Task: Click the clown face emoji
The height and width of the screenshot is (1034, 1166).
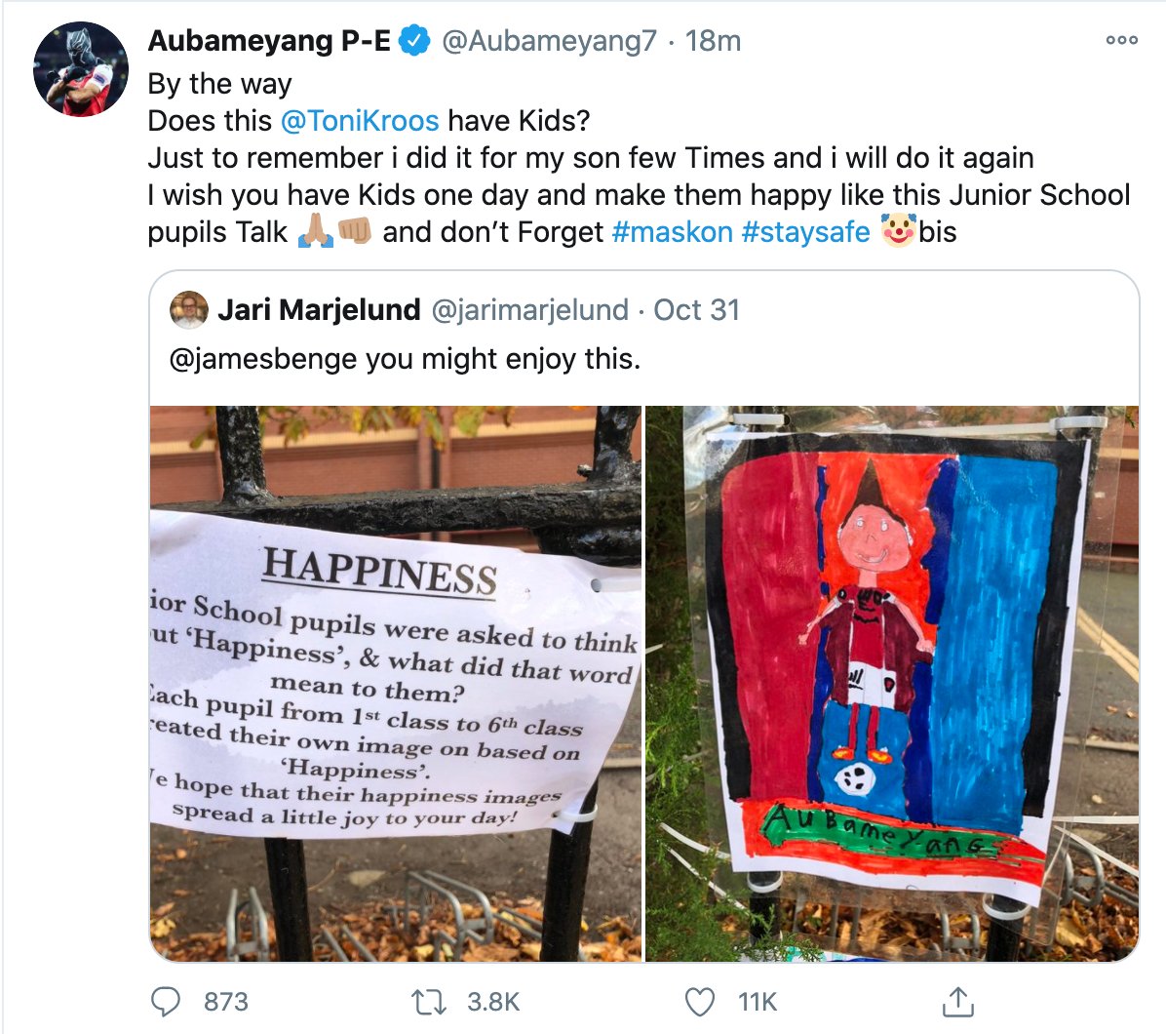Action: click(x=898, y=231)
